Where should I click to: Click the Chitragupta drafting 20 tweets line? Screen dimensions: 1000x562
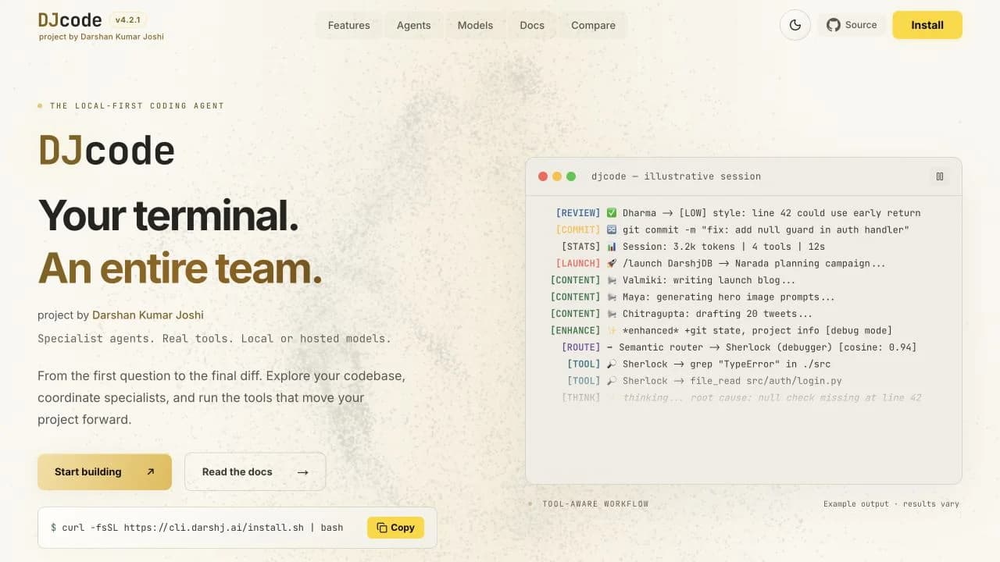[x=681, y=314]
